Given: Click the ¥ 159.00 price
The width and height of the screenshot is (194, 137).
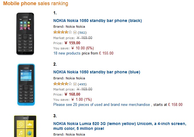Looking at the screenshot, I should [72, 43].
